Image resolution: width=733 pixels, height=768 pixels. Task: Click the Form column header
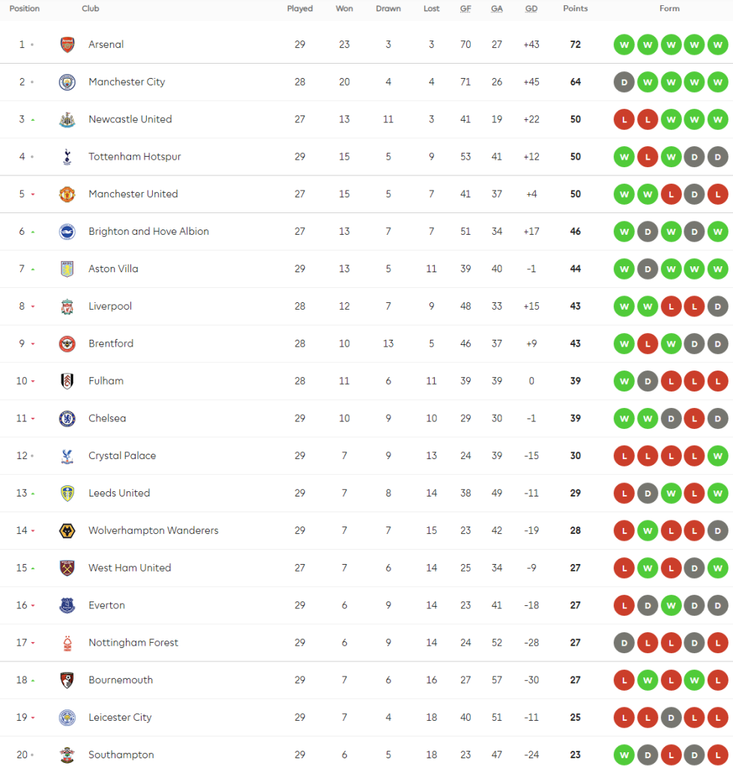pyautogui.click(x=670, y=9)
